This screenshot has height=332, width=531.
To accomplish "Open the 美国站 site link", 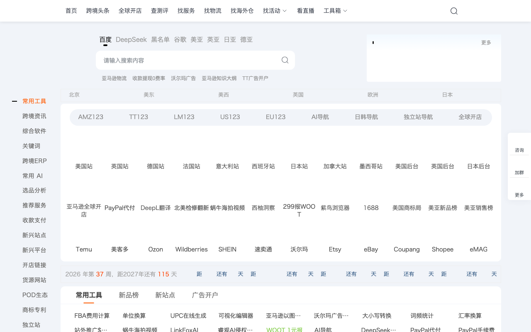I will click(x=84, y=166).
